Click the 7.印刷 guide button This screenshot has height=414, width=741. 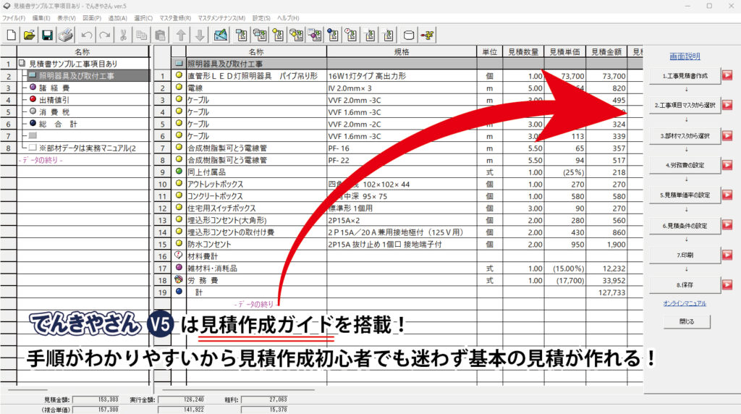(x=685, y=255)
